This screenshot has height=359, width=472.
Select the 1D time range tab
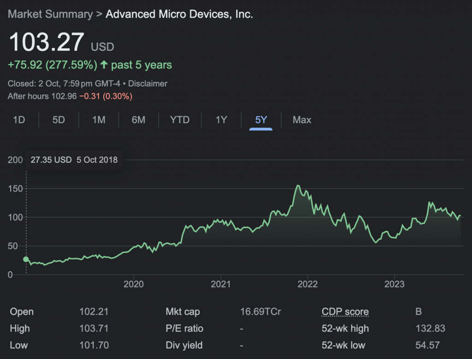(19, 120)
